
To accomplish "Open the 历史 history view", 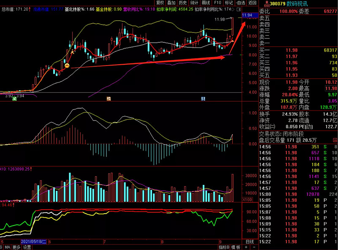I will (183, 3).
